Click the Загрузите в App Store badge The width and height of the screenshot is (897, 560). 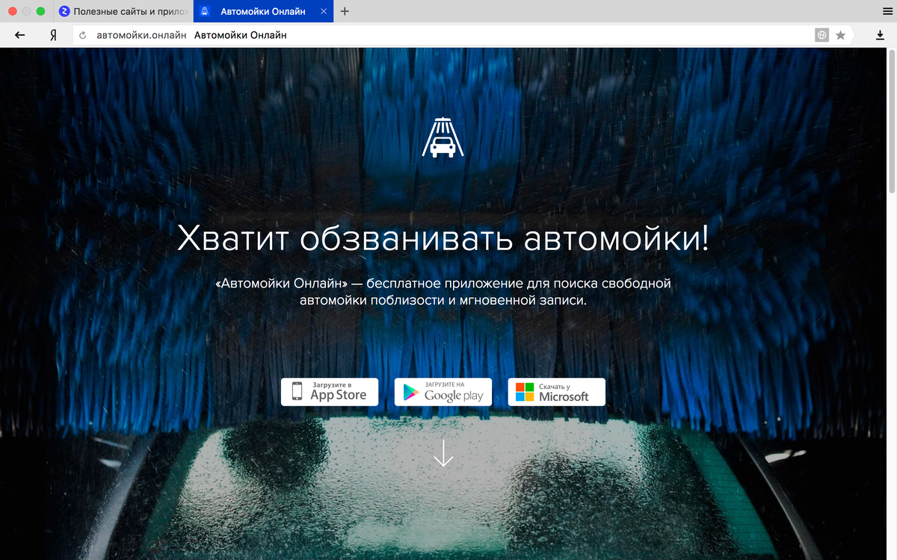[330, 391]
